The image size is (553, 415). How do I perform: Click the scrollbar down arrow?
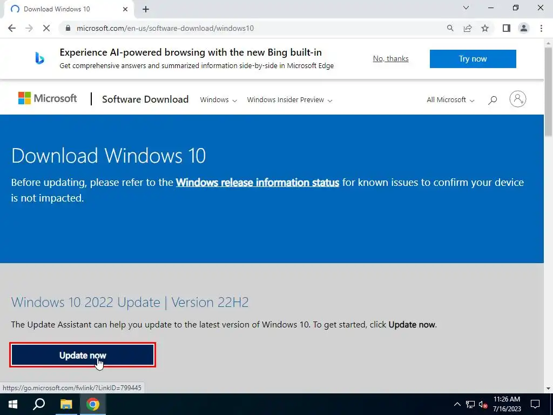coord(549,389)
